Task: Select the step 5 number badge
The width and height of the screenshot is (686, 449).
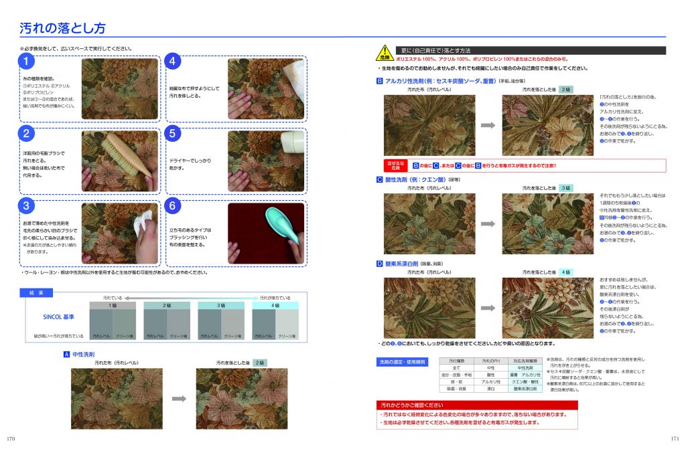Action: 173,134
